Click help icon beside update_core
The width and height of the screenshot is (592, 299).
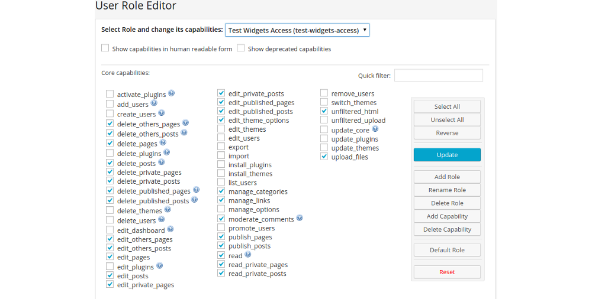(375, 129)
